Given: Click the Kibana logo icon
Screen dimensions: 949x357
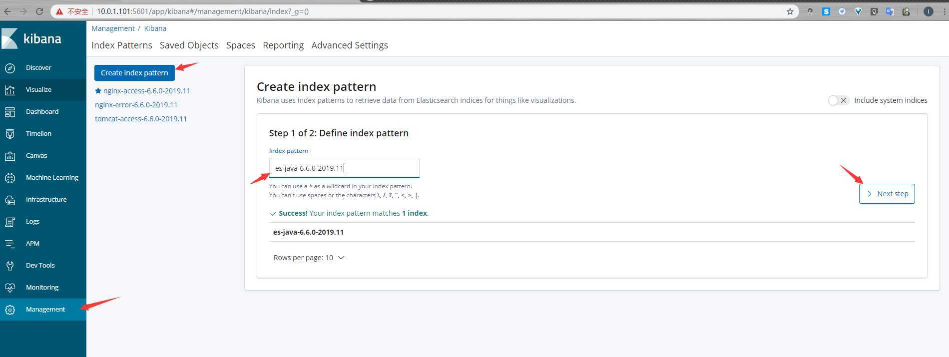Looking at the screenshot, I should click(9, 38).
